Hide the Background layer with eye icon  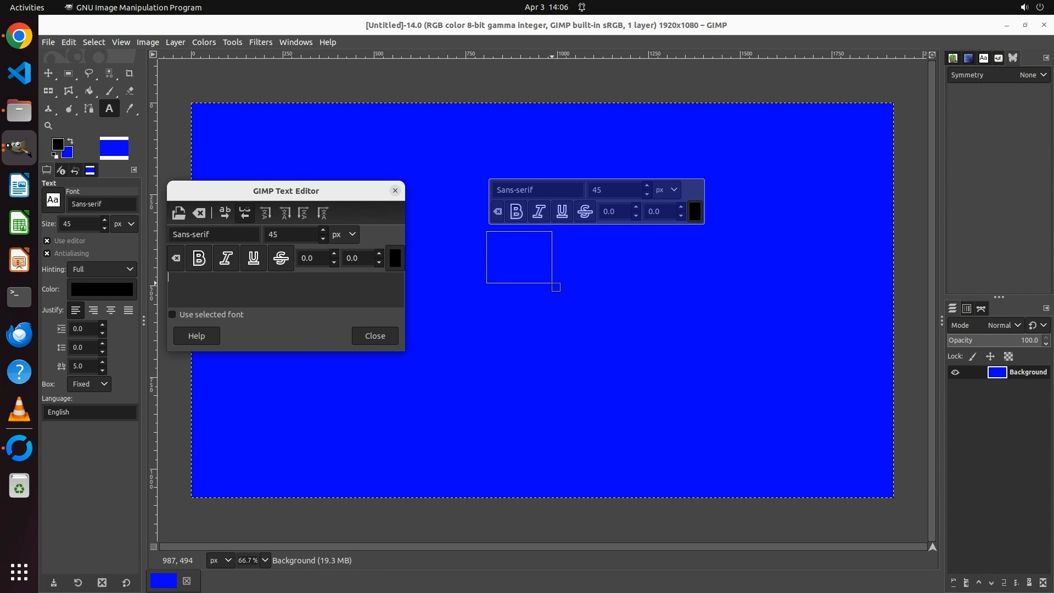(x=955, y=372)
